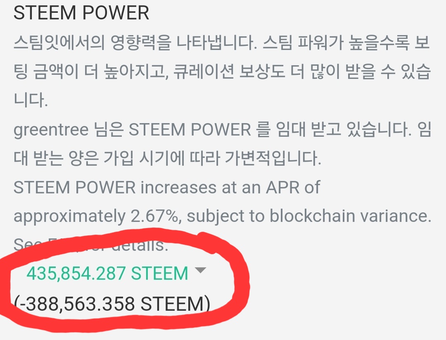Click the line ending 가변적입니다.

167,158
